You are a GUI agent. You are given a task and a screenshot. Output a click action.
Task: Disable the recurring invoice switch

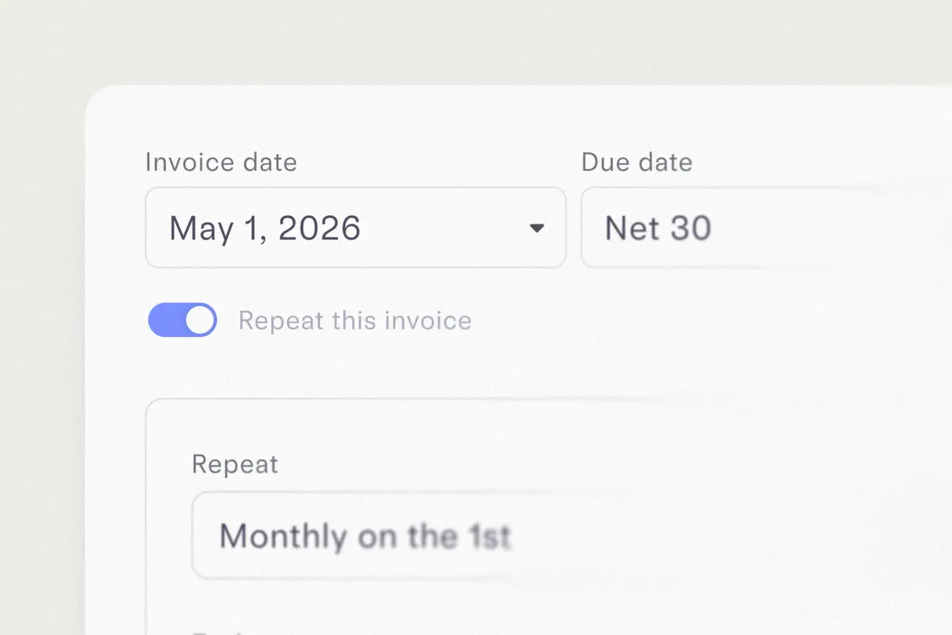coord(182,320)
